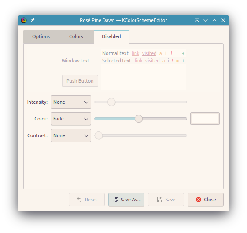The image size is (247, 233).
Task: Open the Color effect color swatch picker
Action: (x=205, y=119)
